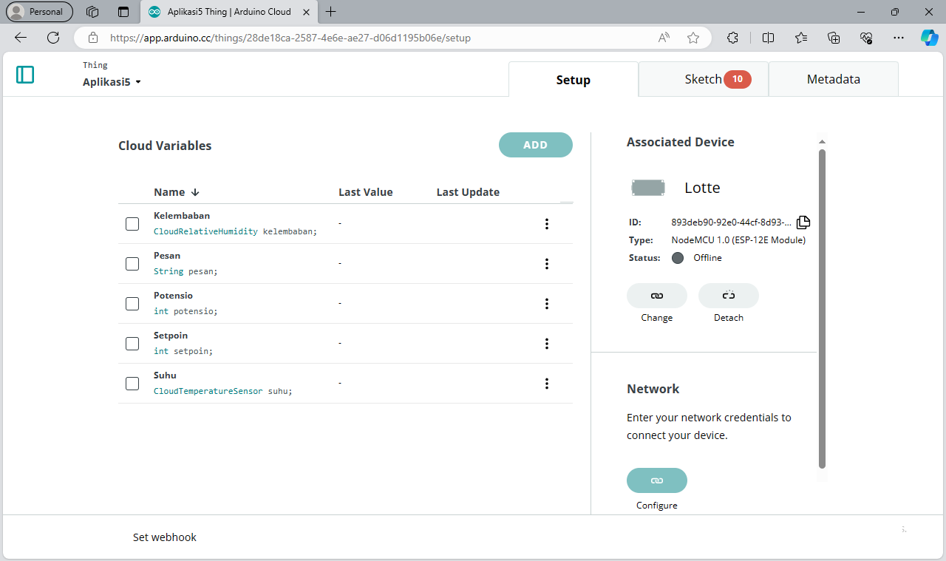Click the CloudTemperatureSensor suhu declaration

pos(222,391)
